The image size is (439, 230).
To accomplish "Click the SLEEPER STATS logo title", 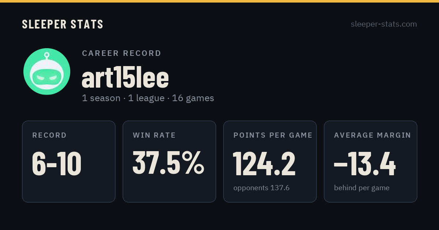I will click(63, 24).
